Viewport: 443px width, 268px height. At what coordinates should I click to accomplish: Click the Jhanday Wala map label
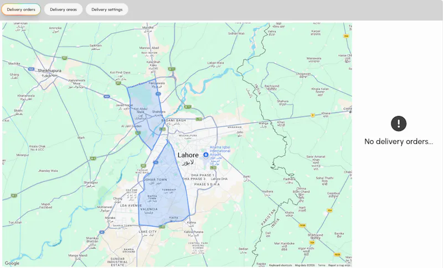(x=48, y=171)
